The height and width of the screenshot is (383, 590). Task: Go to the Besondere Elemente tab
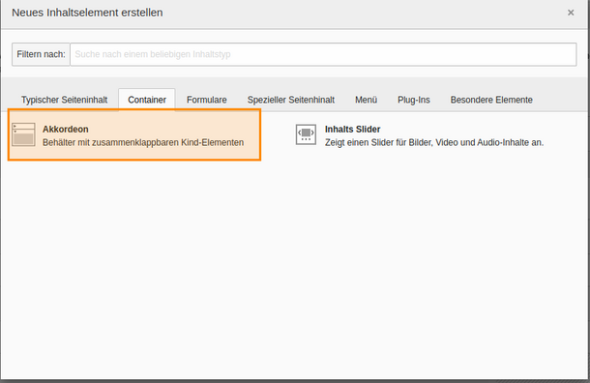[x=491, y=100]
